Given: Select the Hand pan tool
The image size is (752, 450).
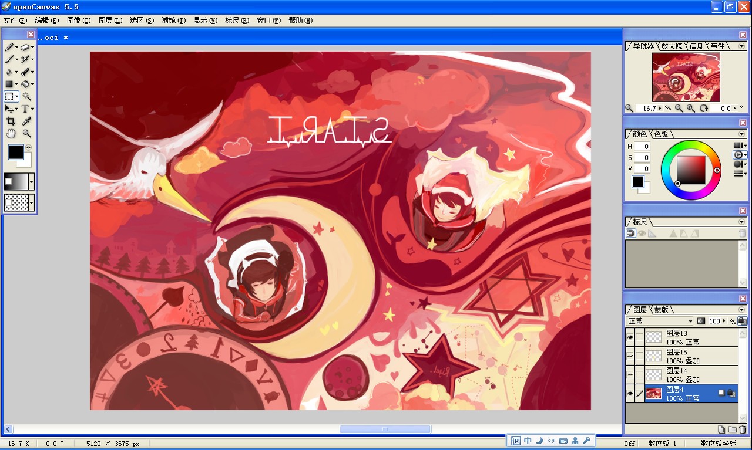Looking at the screenshot, I should [11, 133].
